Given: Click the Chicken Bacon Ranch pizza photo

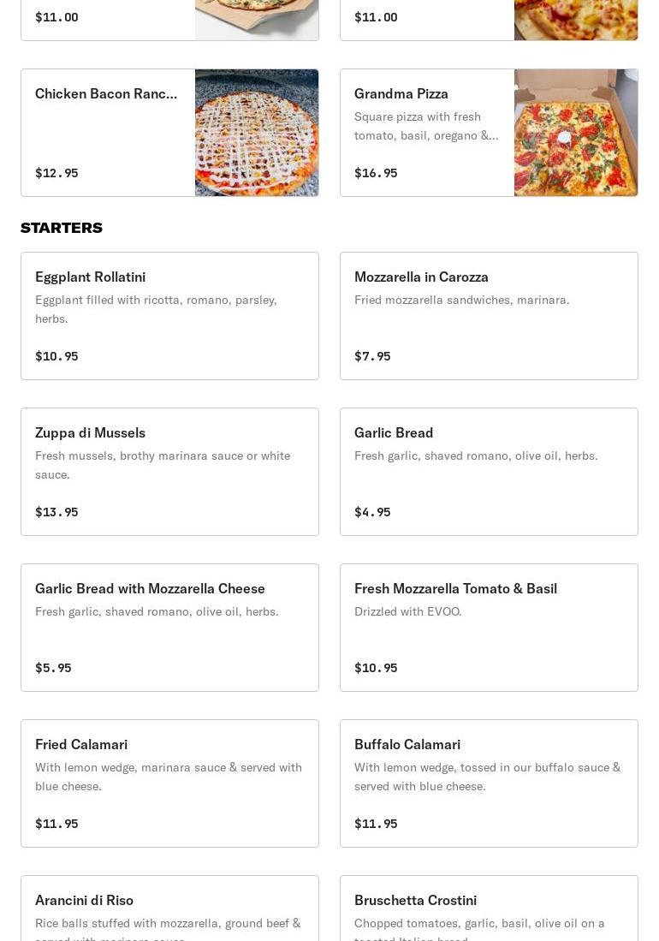Looking at the screenshot, I should tap(257, 133).
